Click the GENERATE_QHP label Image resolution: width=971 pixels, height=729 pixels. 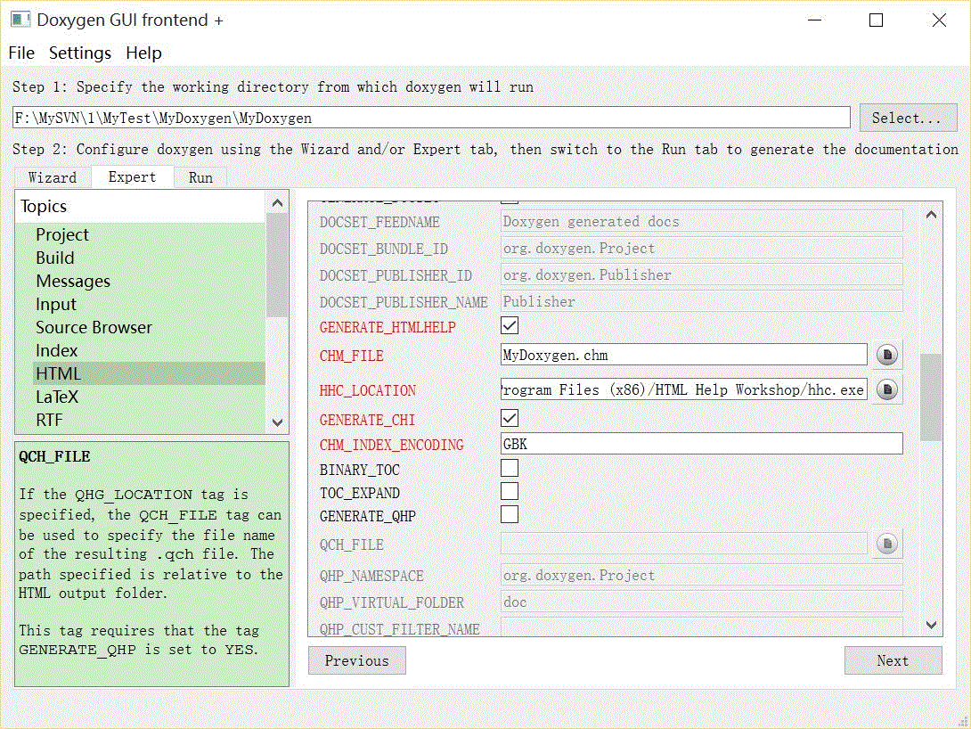(368, 516)
